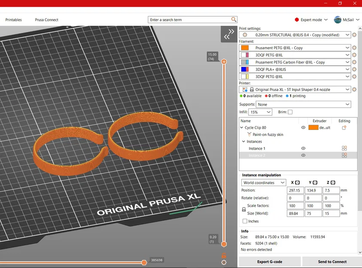The width and height of the screenshot is (362, 268).
Task: Toggle the scale factors lock icon
Action: click(x=244, y=209)
